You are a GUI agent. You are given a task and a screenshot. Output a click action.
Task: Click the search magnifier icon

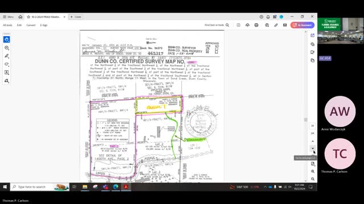click(x=227, y=25)
